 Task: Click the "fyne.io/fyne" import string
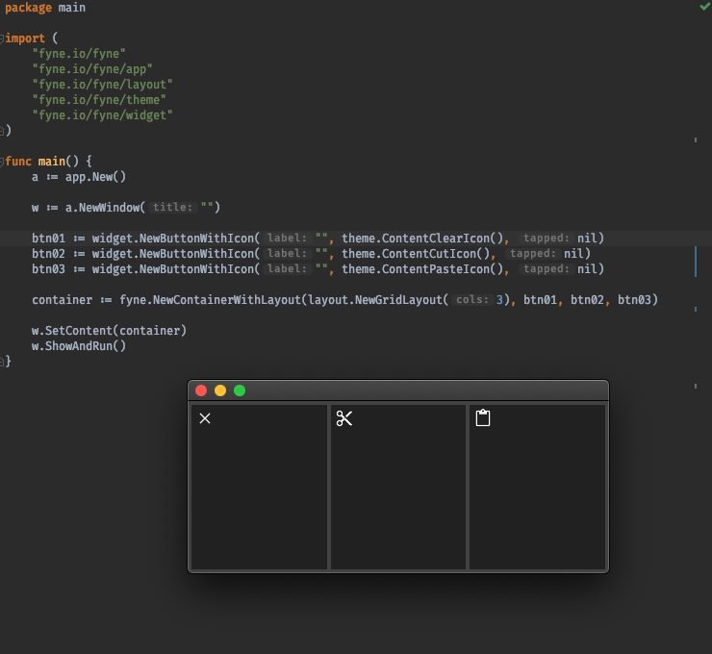79,54
